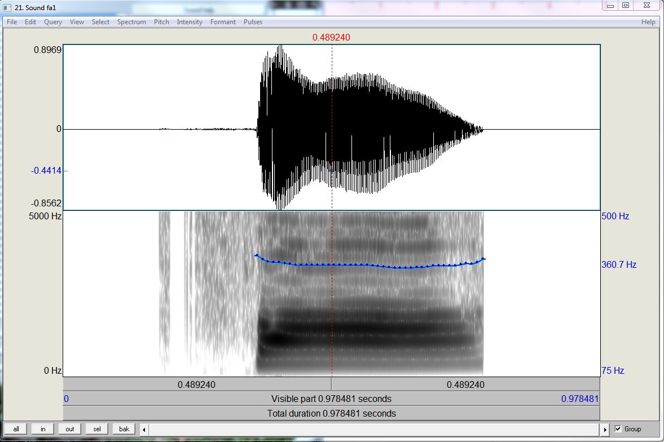Viewport: 664px width, 442px height.
Task: Click the 'in' zoom button
Action: [43, 429]
